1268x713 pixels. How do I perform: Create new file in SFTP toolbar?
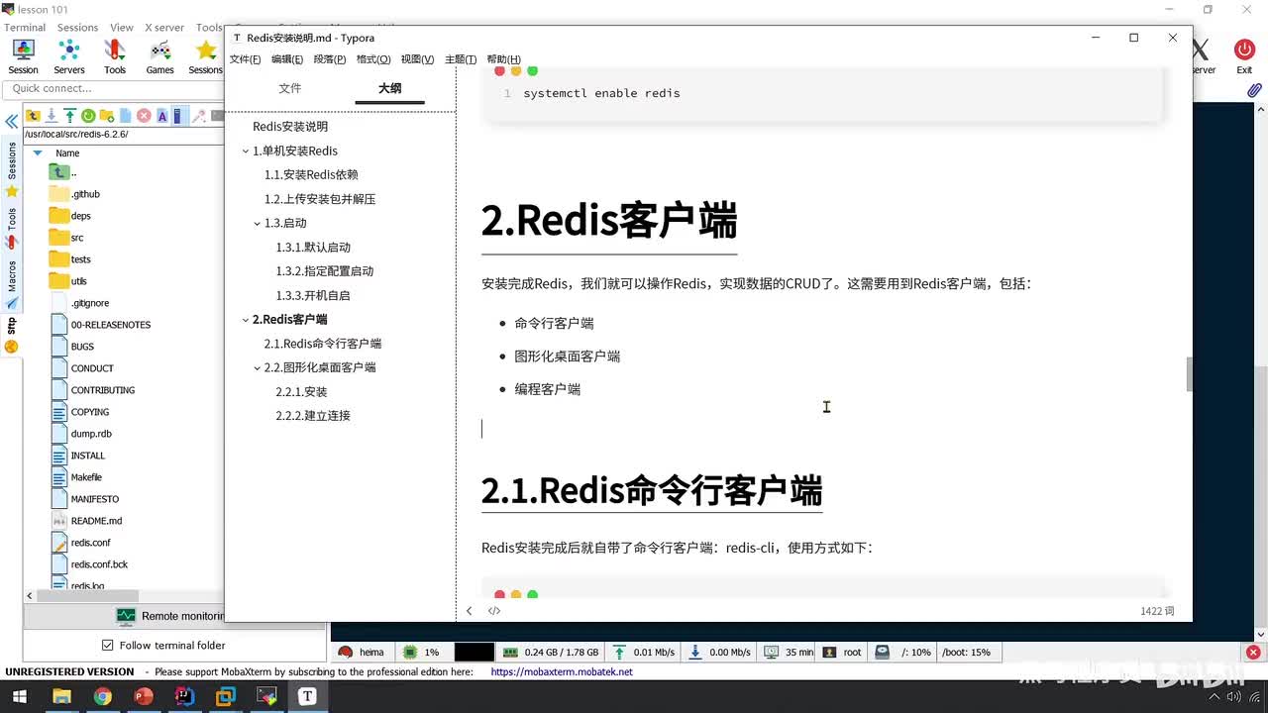click(126, 116)
